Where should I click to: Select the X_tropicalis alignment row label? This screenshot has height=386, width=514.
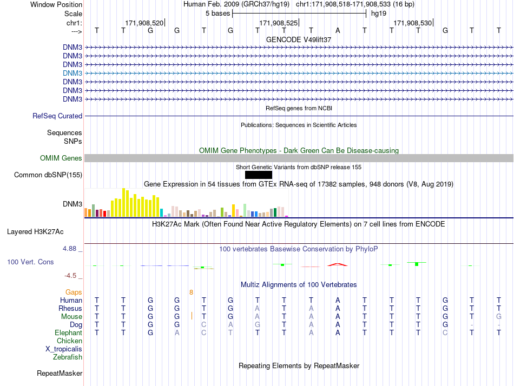pos(64,349)
